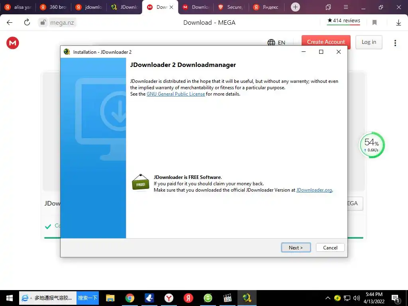The height and width of the screenshot is (306, 408).
Task: Open the GNU General Public License link
Action: tap(176, 94)
